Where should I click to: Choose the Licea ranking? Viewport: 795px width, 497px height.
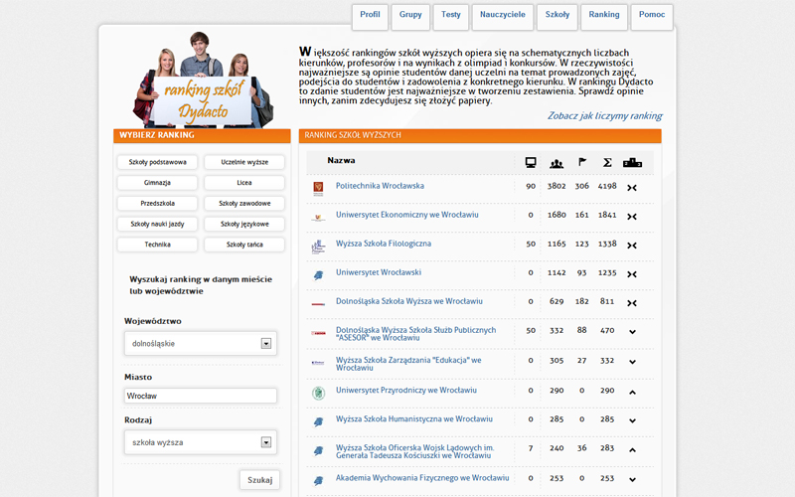tap(244, 183)
